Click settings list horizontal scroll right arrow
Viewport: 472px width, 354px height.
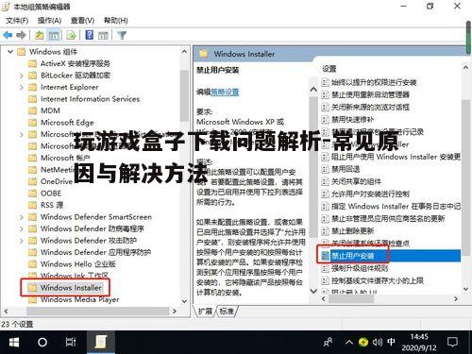click(456, 299)
